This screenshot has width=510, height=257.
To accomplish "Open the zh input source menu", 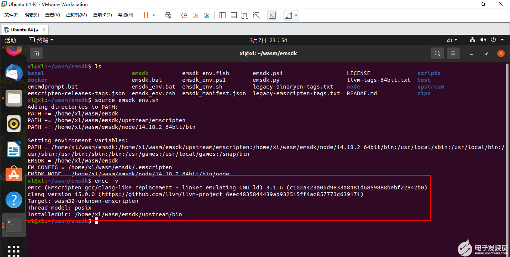I will (452, 40).
